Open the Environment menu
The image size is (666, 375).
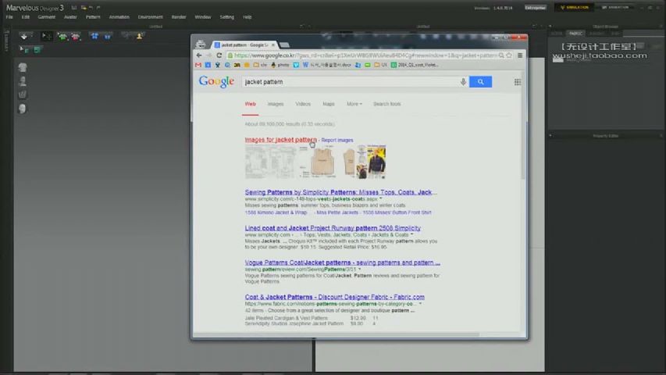pyautogui.click(x=150, y=17)
